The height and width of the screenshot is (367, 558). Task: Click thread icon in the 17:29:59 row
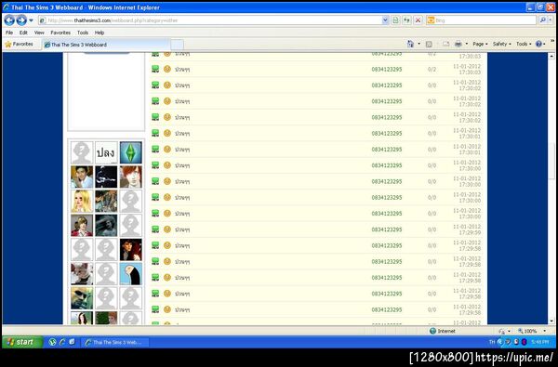(155, 229)
